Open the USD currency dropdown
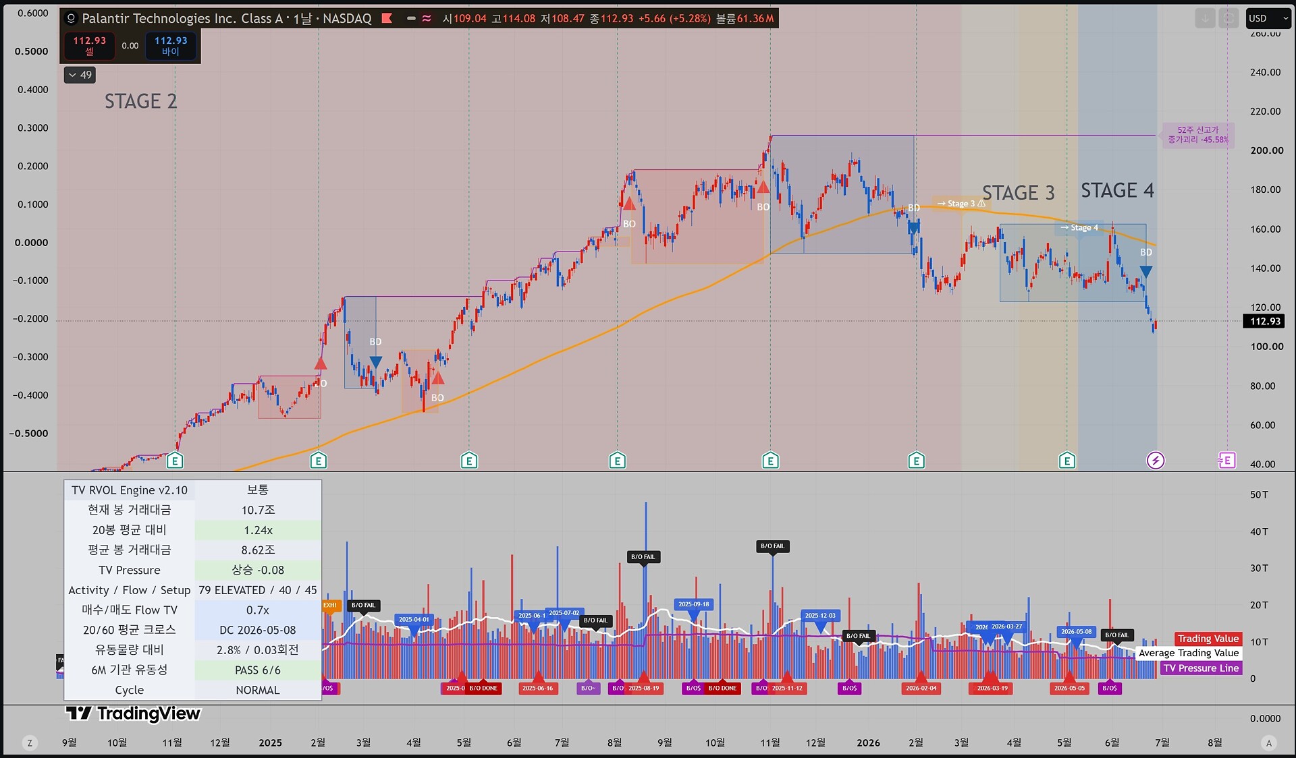The image size is (1296, 758). (1268, 18)
